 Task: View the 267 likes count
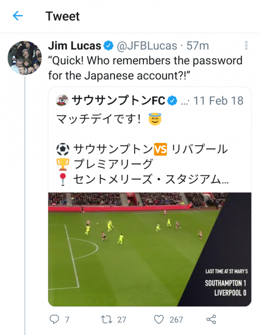click(176, 320)
